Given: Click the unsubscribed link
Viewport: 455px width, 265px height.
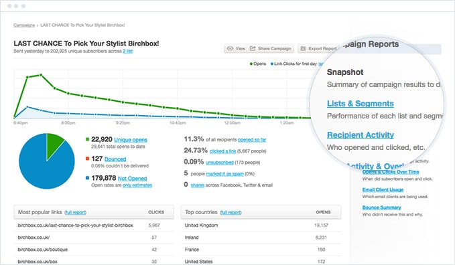Looking at the screenshot, I should pyautogui.click(x=220, y=163).
